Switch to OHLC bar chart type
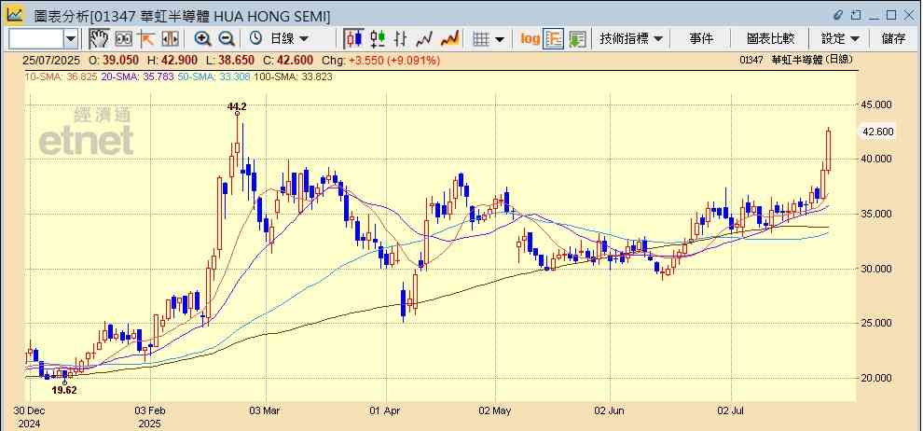 click(400, 39)
